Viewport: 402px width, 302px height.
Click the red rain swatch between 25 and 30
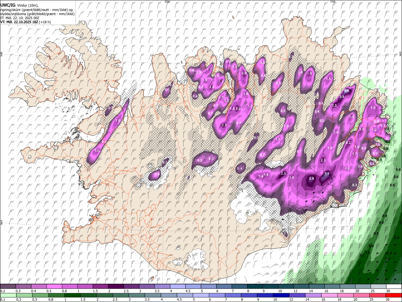tap(377, 295)
